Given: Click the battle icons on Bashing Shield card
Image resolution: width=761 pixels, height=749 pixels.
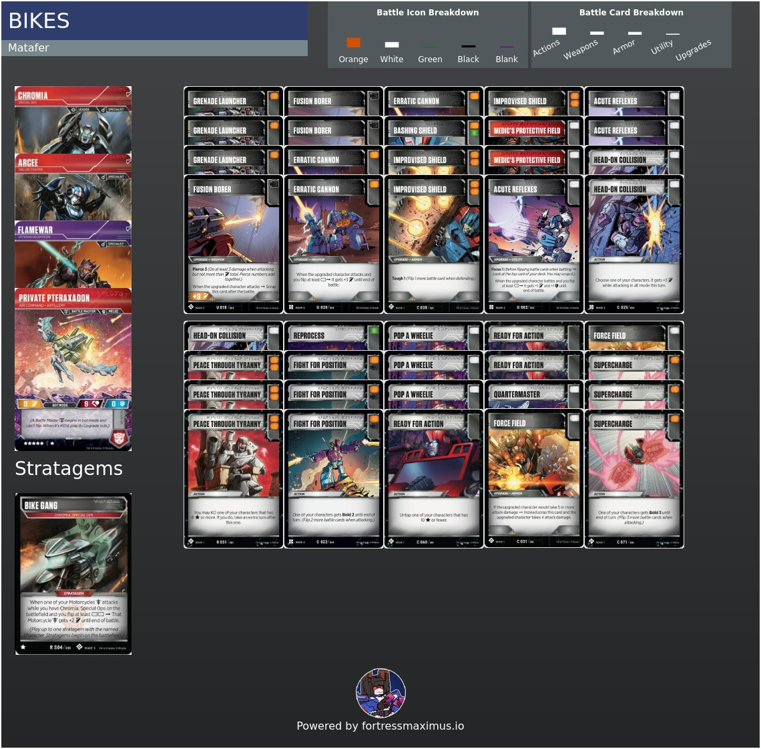Looking at the screenshot, I should click(474, 129).
